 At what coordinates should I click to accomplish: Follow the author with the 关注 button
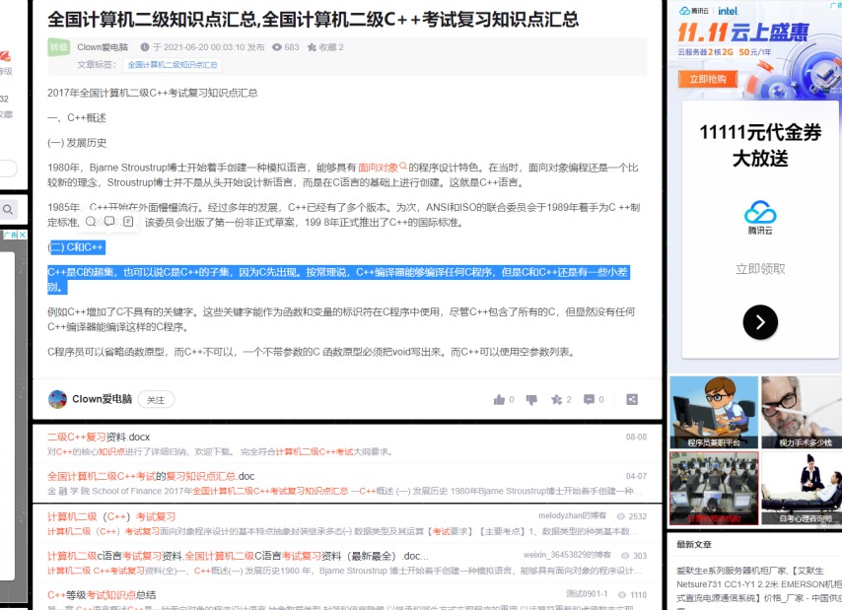[x=156, y=400]
